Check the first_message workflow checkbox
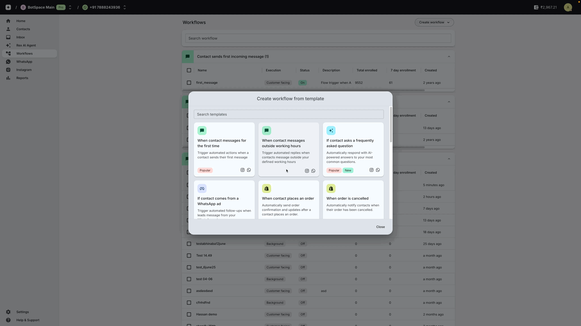 click(189, 83)
